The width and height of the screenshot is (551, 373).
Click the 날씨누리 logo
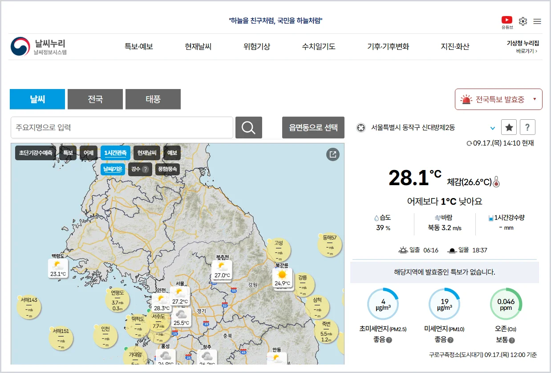tap(39, 47)
